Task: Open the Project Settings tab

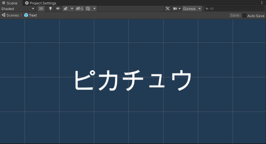Action: coord(40,3)
